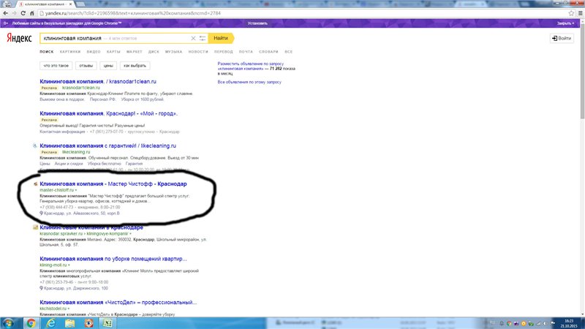
Task: Open the Карты search tab
Action: pos(113,52)
